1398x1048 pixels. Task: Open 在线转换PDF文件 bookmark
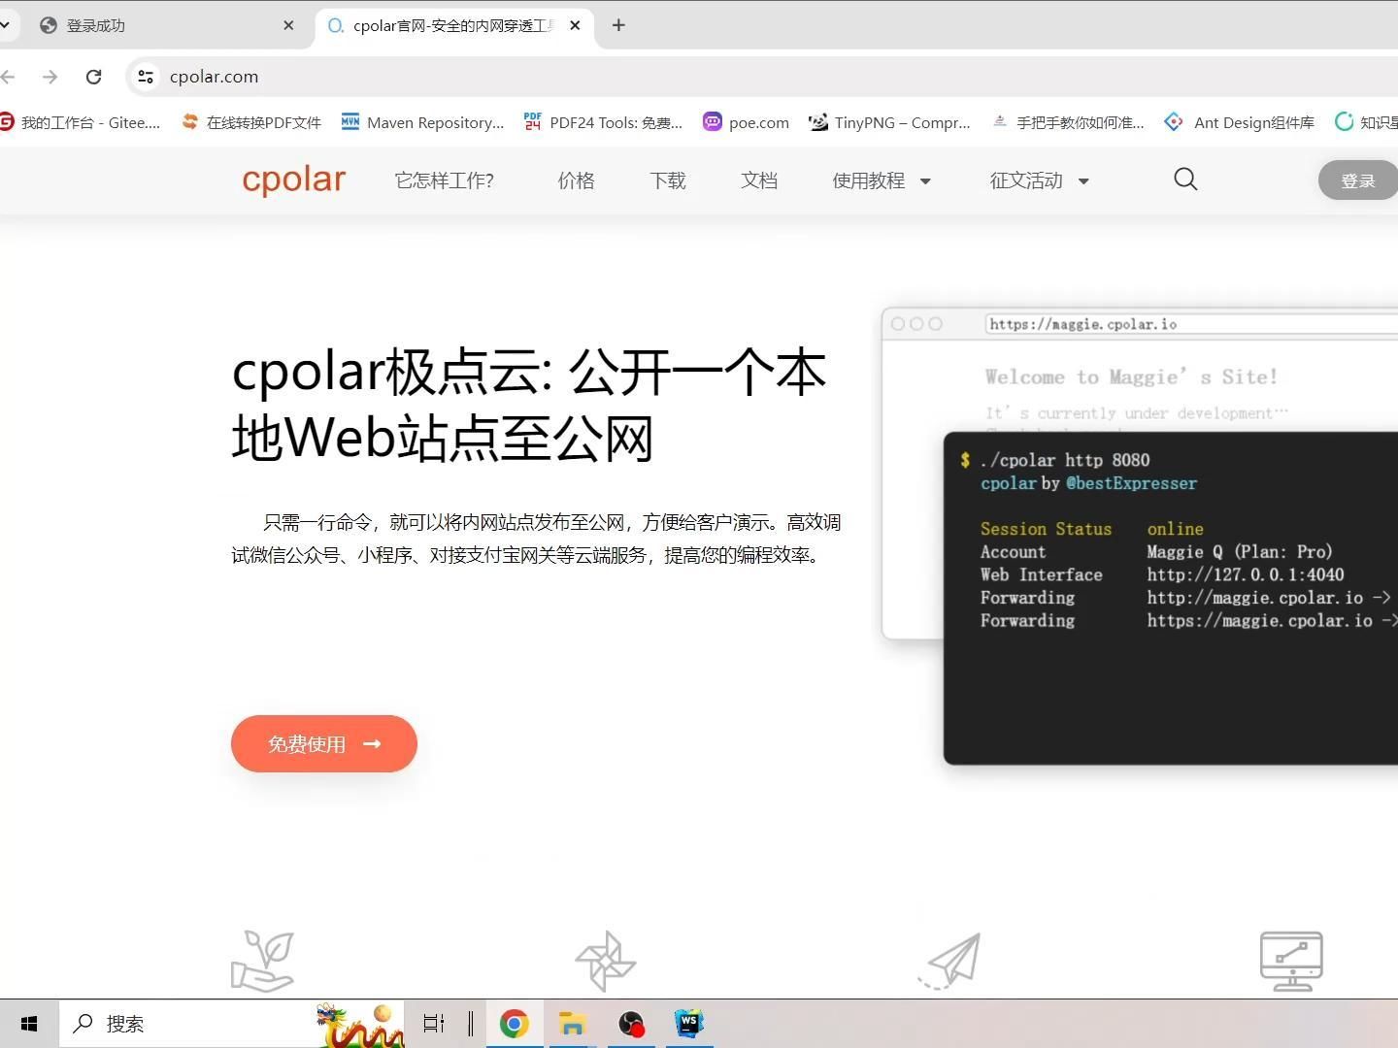(x=252, y=122)
